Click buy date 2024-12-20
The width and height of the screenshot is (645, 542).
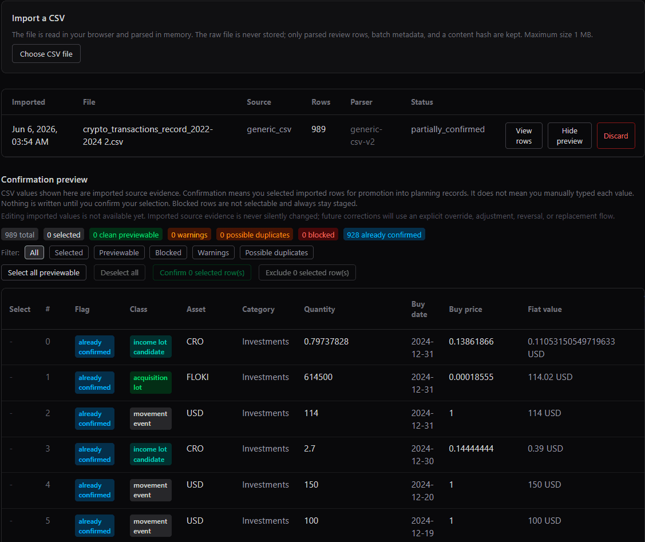click(422, 490)
